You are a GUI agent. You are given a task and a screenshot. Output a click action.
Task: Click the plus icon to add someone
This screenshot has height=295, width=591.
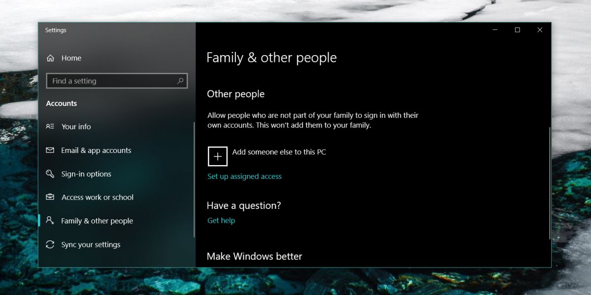[217, 156]
